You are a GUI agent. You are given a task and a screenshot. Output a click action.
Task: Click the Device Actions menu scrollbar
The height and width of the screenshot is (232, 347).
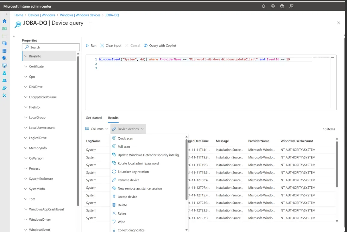pos(186,169)
